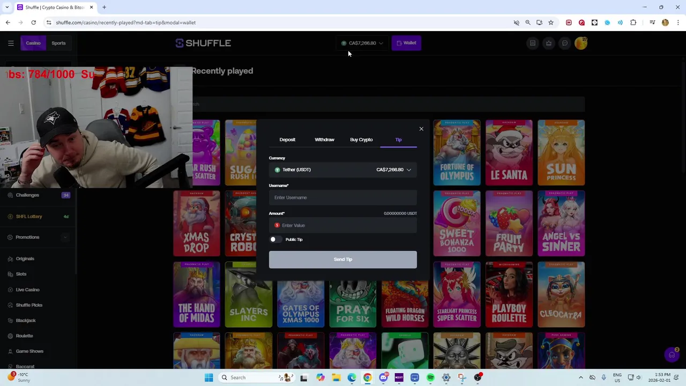
Task: Open the hamburger sidebar menu
Action: 11,43
